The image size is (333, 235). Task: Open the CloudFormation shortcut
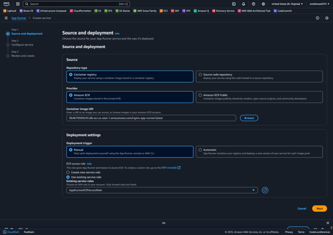click(81, 11)
